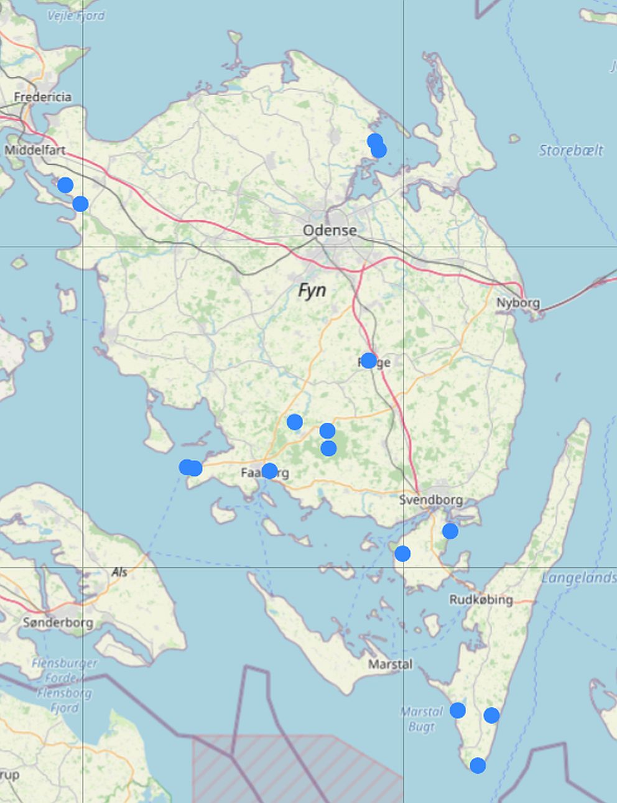Select the Nyborg town label
617x803 pixels.
click(518, 303)
